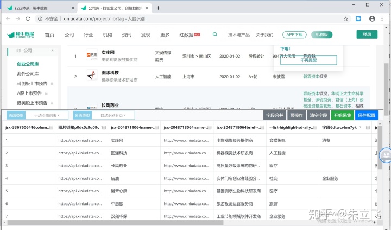Screen dimensions: 391x230
Task: Click the browser address bar URL
Action: pos(104,18)
